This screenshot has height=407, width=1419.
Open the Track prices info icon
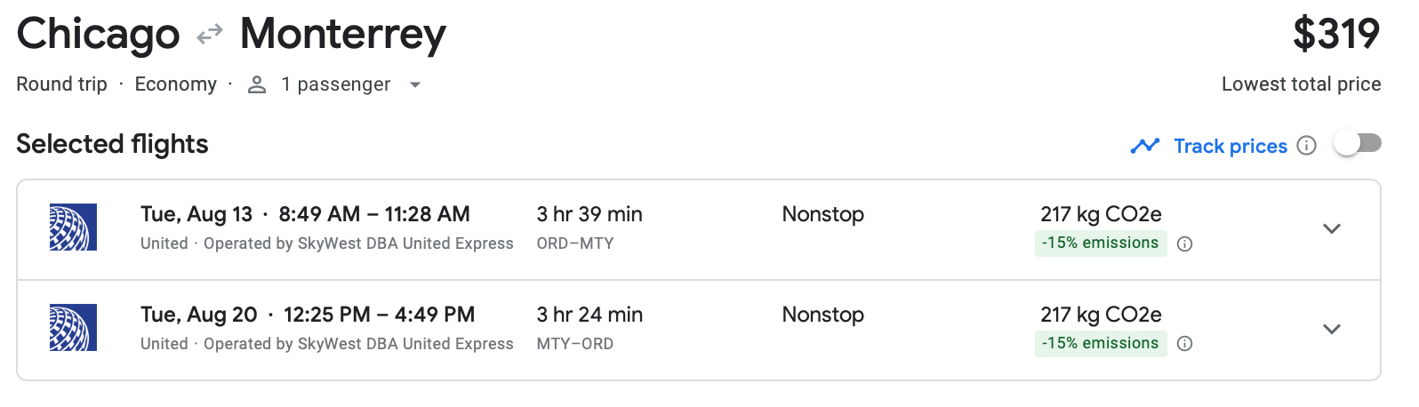click(x=1306, y=146)
